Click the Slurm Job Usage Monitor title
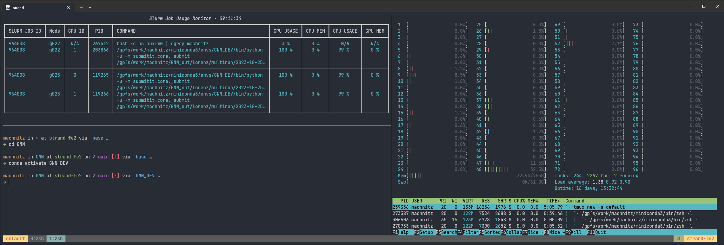 point(195,19)
